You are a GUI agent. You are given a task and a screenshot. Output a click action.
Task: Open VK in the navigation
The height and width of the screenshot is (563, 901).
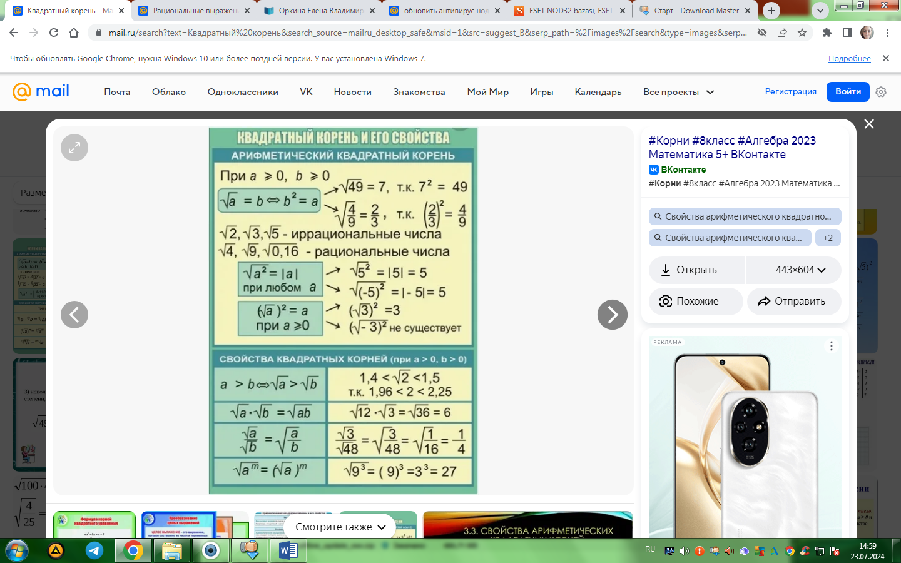306,92
